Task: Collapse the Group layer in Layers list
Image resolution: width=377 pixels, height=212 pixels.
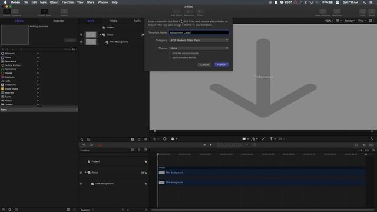Action: click(101, 35)
